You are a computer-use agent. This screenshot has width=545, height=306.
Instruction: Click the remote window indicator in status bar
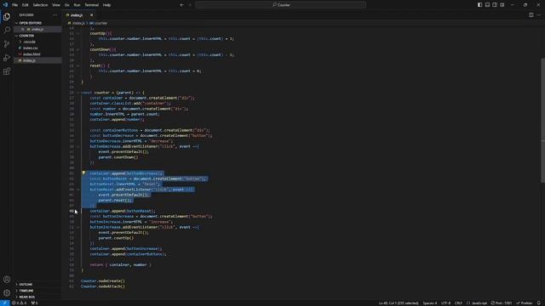point(5,303)
